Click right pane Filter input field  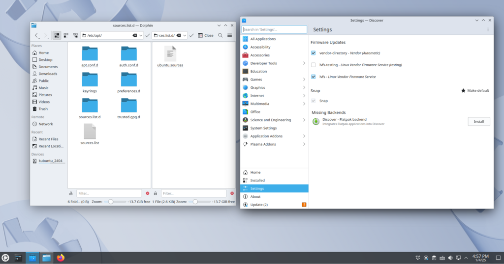193,193
